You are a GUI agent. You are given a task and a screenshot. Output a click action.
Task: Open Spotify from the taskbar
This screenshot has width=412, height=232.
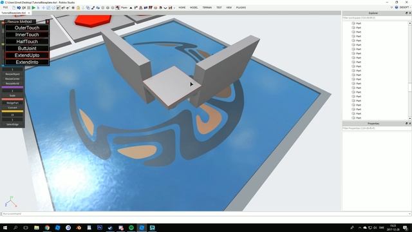131,227
